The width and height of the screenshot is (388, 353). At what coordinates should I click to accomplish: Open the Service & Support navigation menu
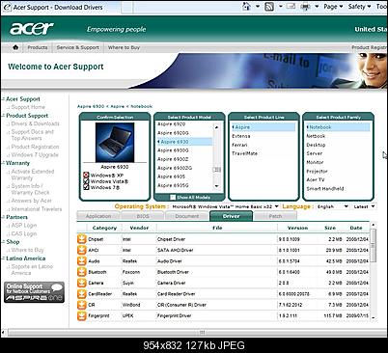click(x=77, y=47)
